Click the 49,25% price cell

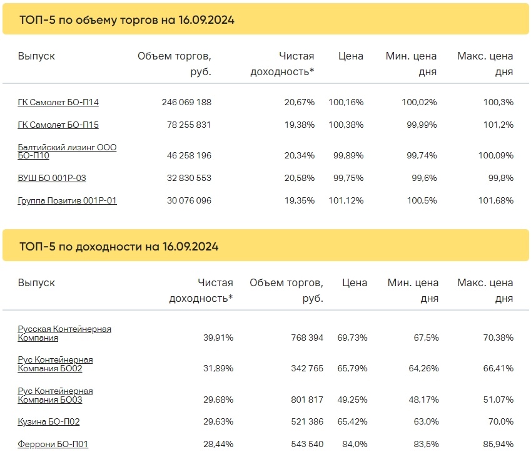[352, 400]
